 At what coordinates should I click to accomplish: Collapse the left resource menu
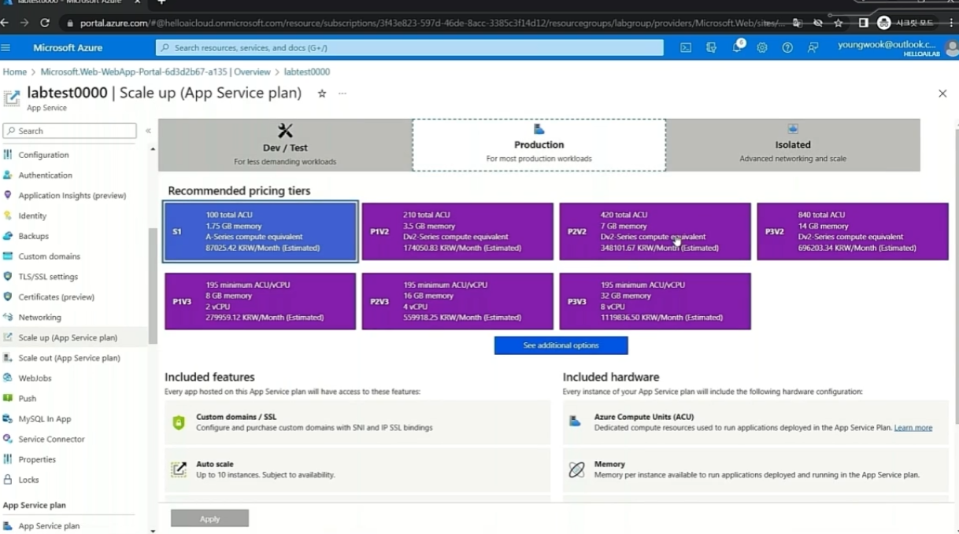click(x=148, y=131)
